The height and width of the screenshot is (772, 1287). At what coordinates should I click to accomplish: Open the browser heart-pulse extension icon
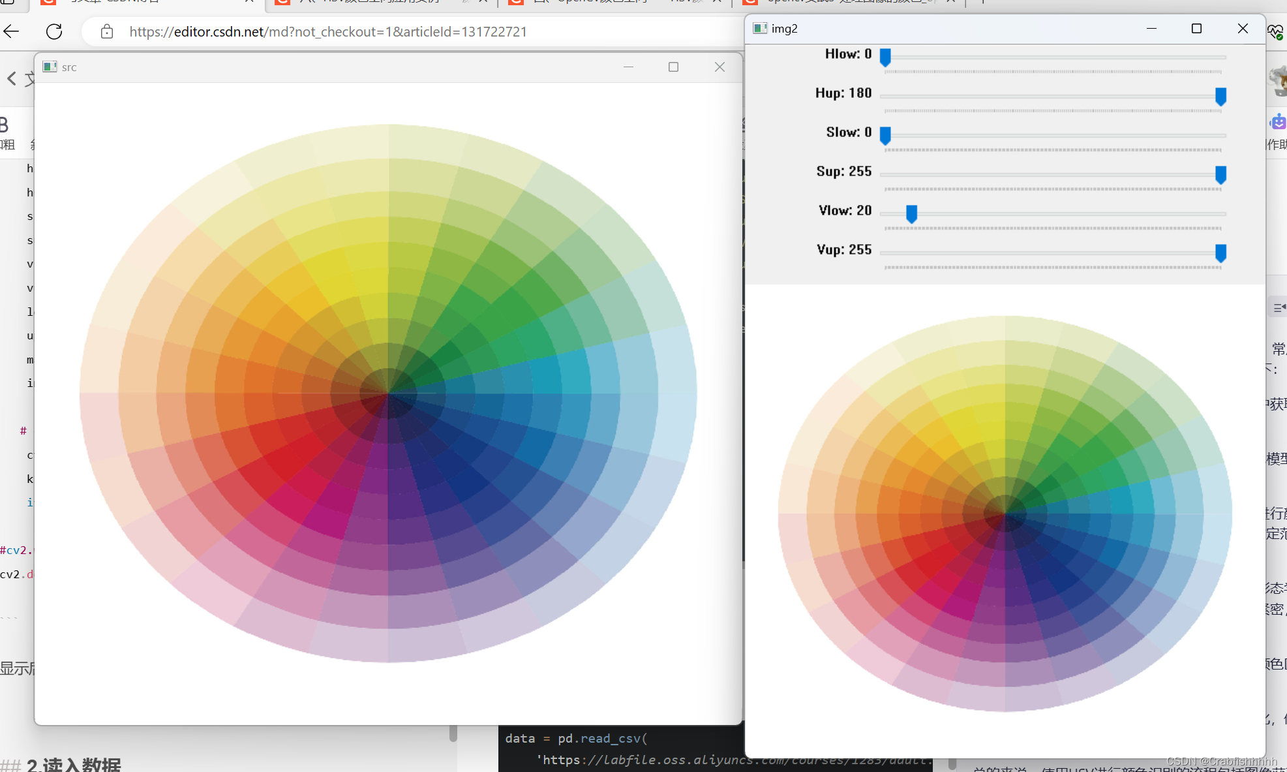point(1276,31)
